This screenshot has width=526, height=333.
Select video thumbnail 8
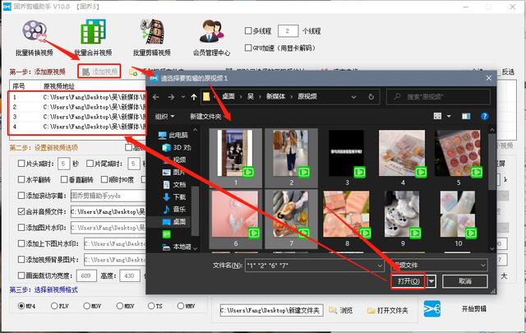(x=347, y=219)
